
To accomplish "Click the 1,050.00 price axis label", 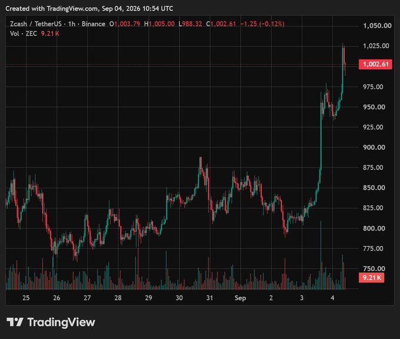I will point(377,26).
